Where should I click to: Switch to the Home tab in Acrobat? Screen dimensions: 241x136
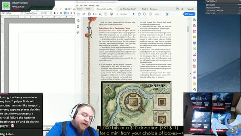tap(80, 9)
